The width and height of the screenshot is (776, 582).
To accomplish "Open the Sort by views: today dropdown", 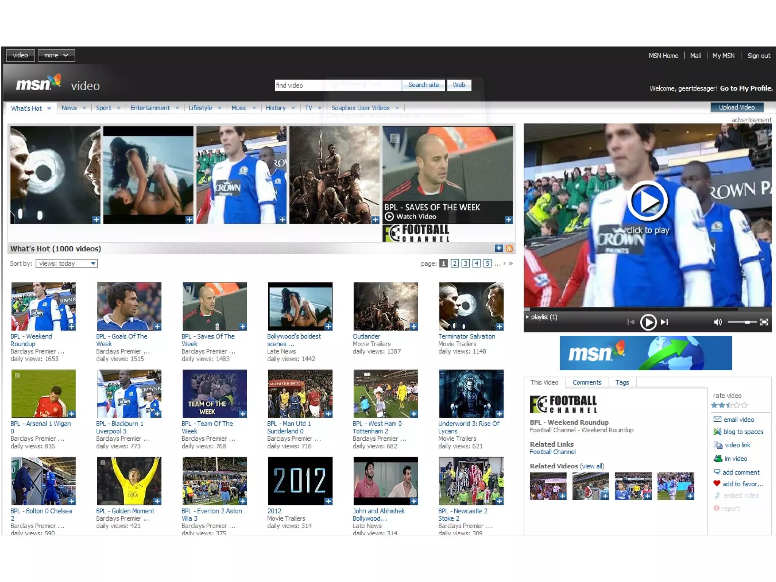I will pyautogui.click(x=67, y=263).
